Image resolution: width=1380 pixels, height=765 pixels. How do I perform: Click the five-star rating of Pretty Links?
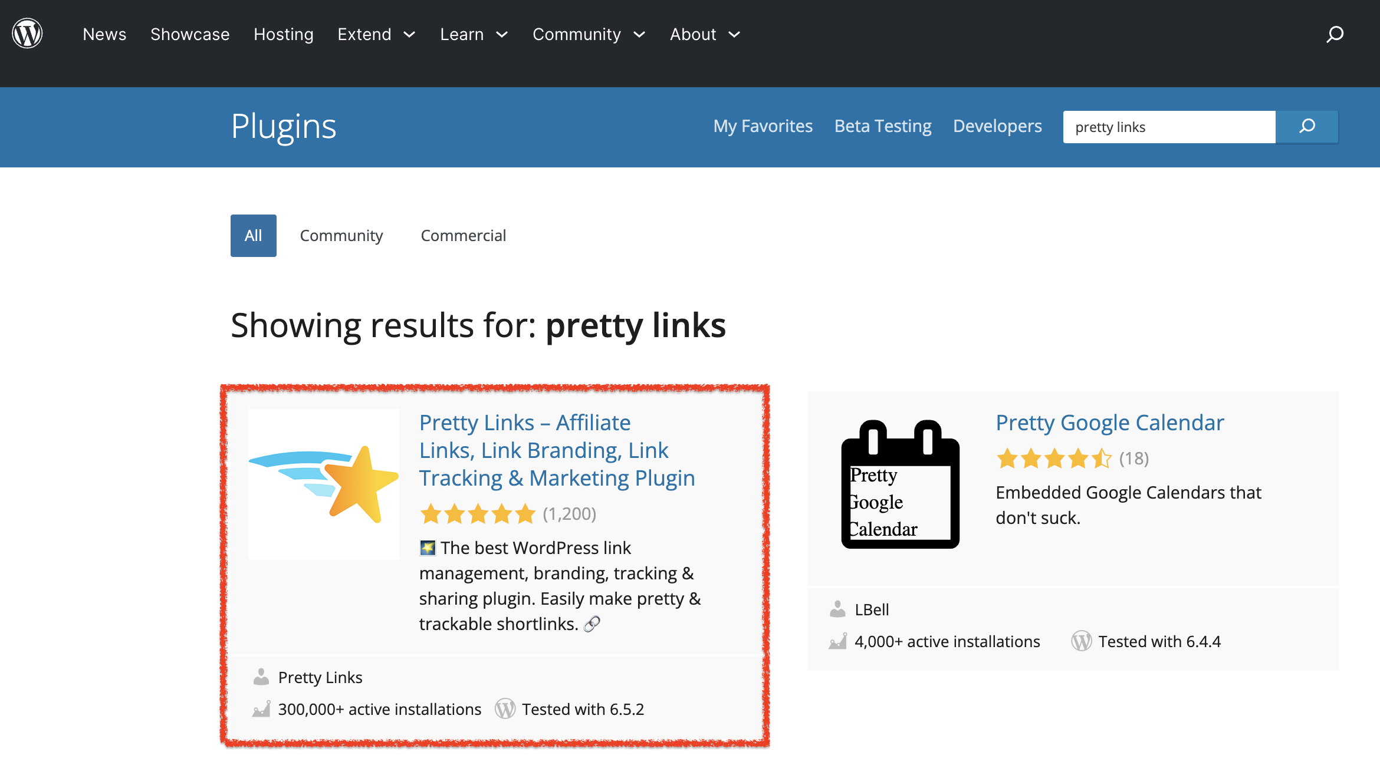478,514
